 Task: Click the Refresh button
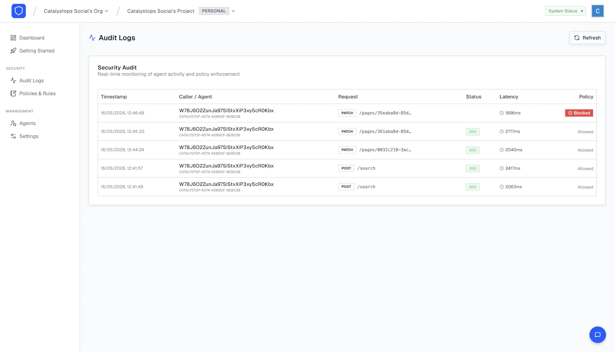pyautogui.click(x=587, y=38)
